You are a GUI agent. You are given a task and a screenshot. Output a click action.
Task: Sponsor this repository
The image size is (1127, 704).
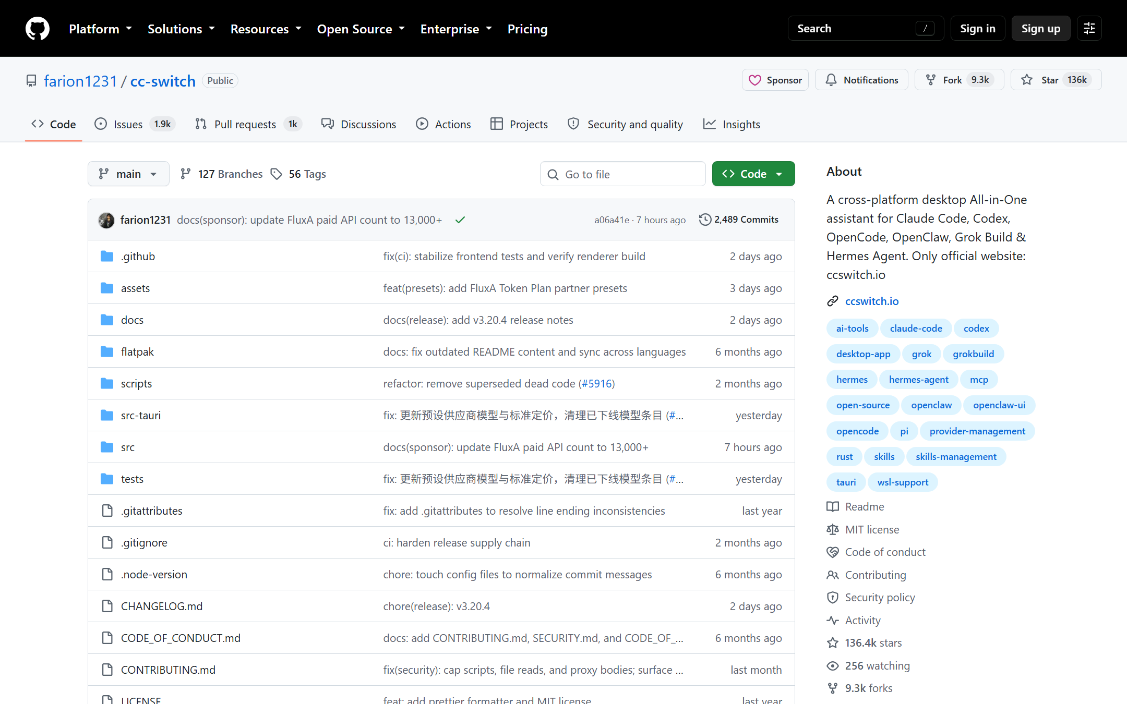[x=775, y=80]
